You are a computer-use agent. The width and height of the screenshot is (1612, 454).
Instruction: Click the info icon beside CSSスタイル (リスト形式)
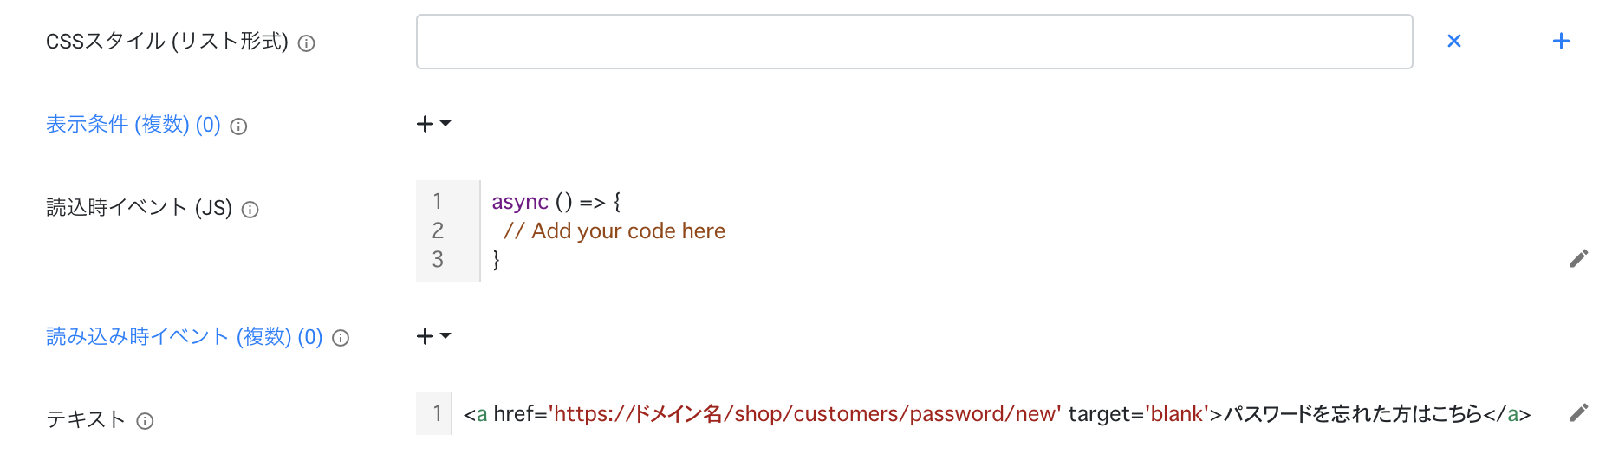[x=306, y=43]
